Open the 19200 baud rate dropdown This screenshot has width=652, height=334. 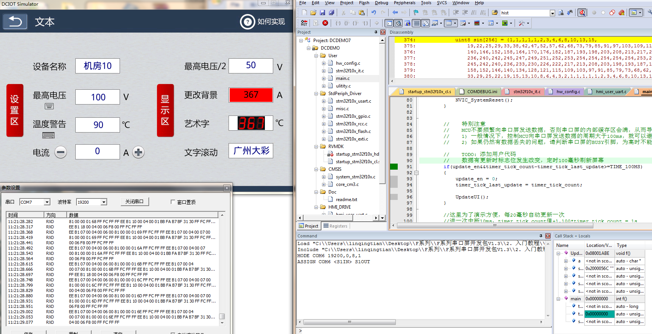click(103, 202)
